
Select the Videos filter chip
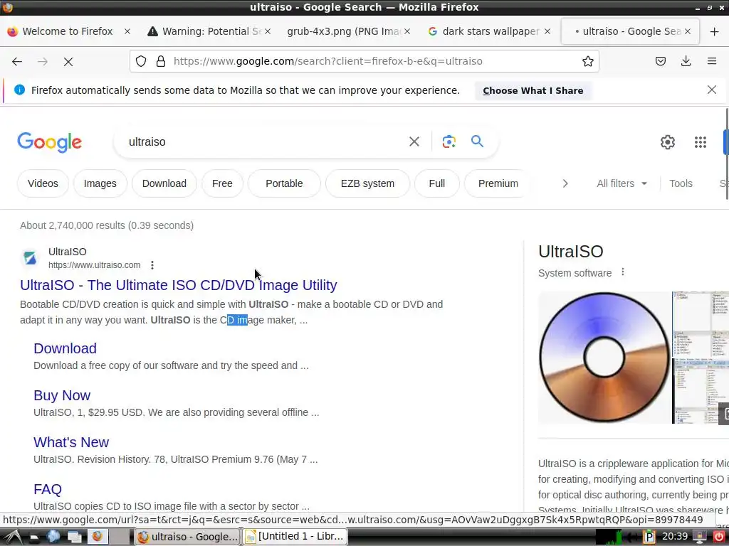43,183
